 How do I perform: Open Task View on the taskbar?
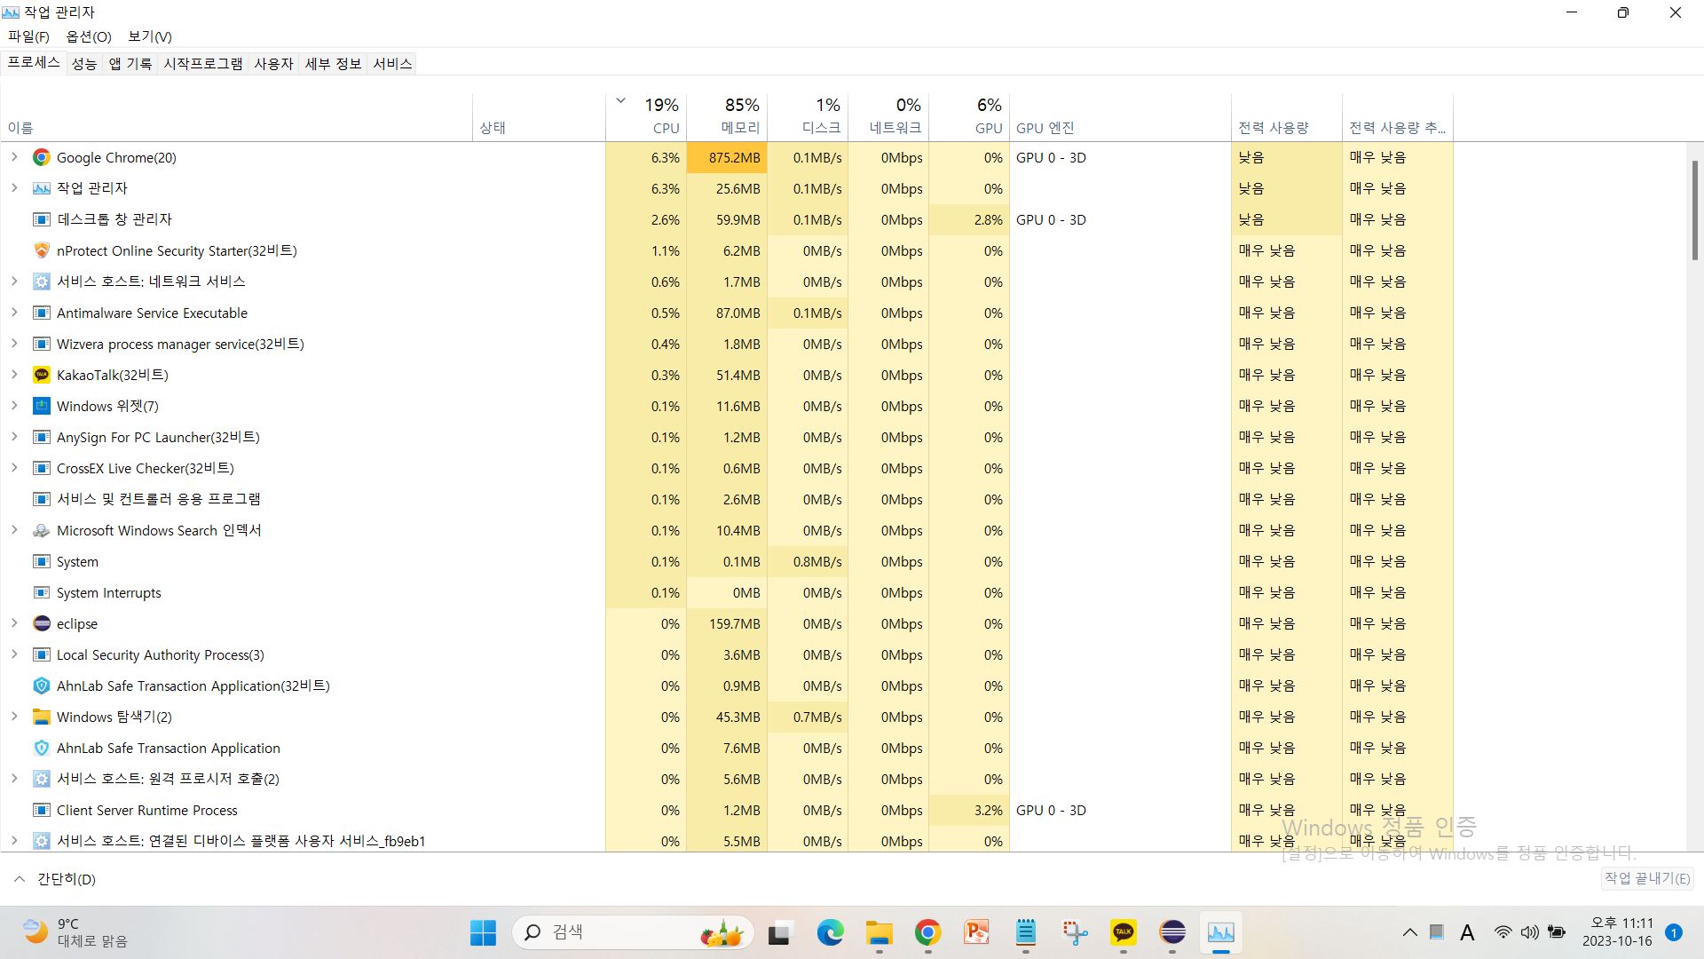click(x=779, y=932)
